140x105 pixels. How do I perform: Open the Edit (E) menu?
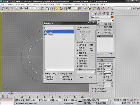point(10,5)
